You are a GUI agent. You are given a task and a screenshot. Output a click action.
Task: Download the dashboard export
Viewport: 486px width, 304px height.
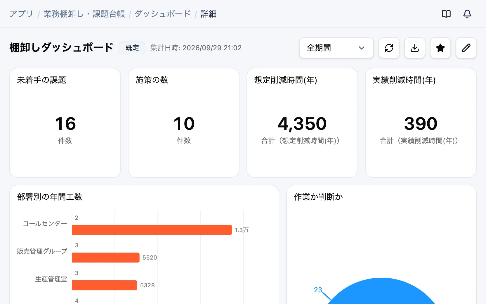click(414, 48)
